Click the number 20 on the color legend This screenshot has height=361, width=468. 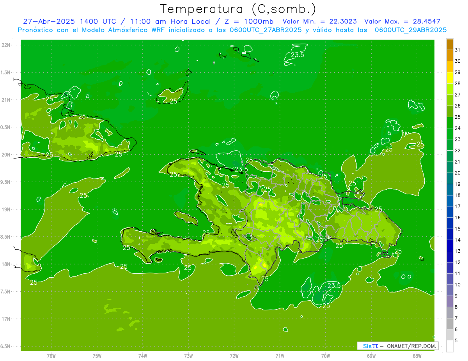(x=458, y=173)
